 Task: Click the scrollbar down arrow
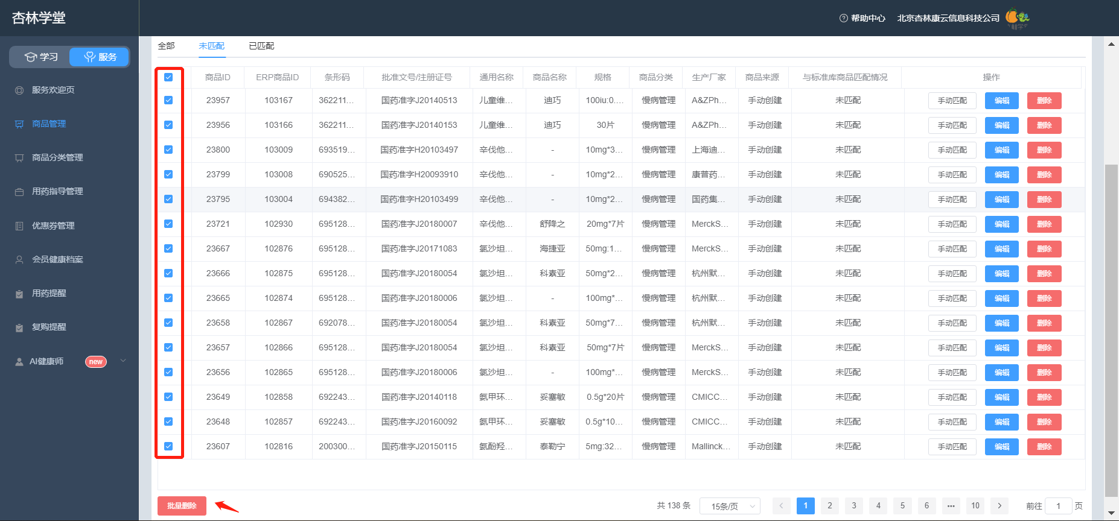point(1111,513)
